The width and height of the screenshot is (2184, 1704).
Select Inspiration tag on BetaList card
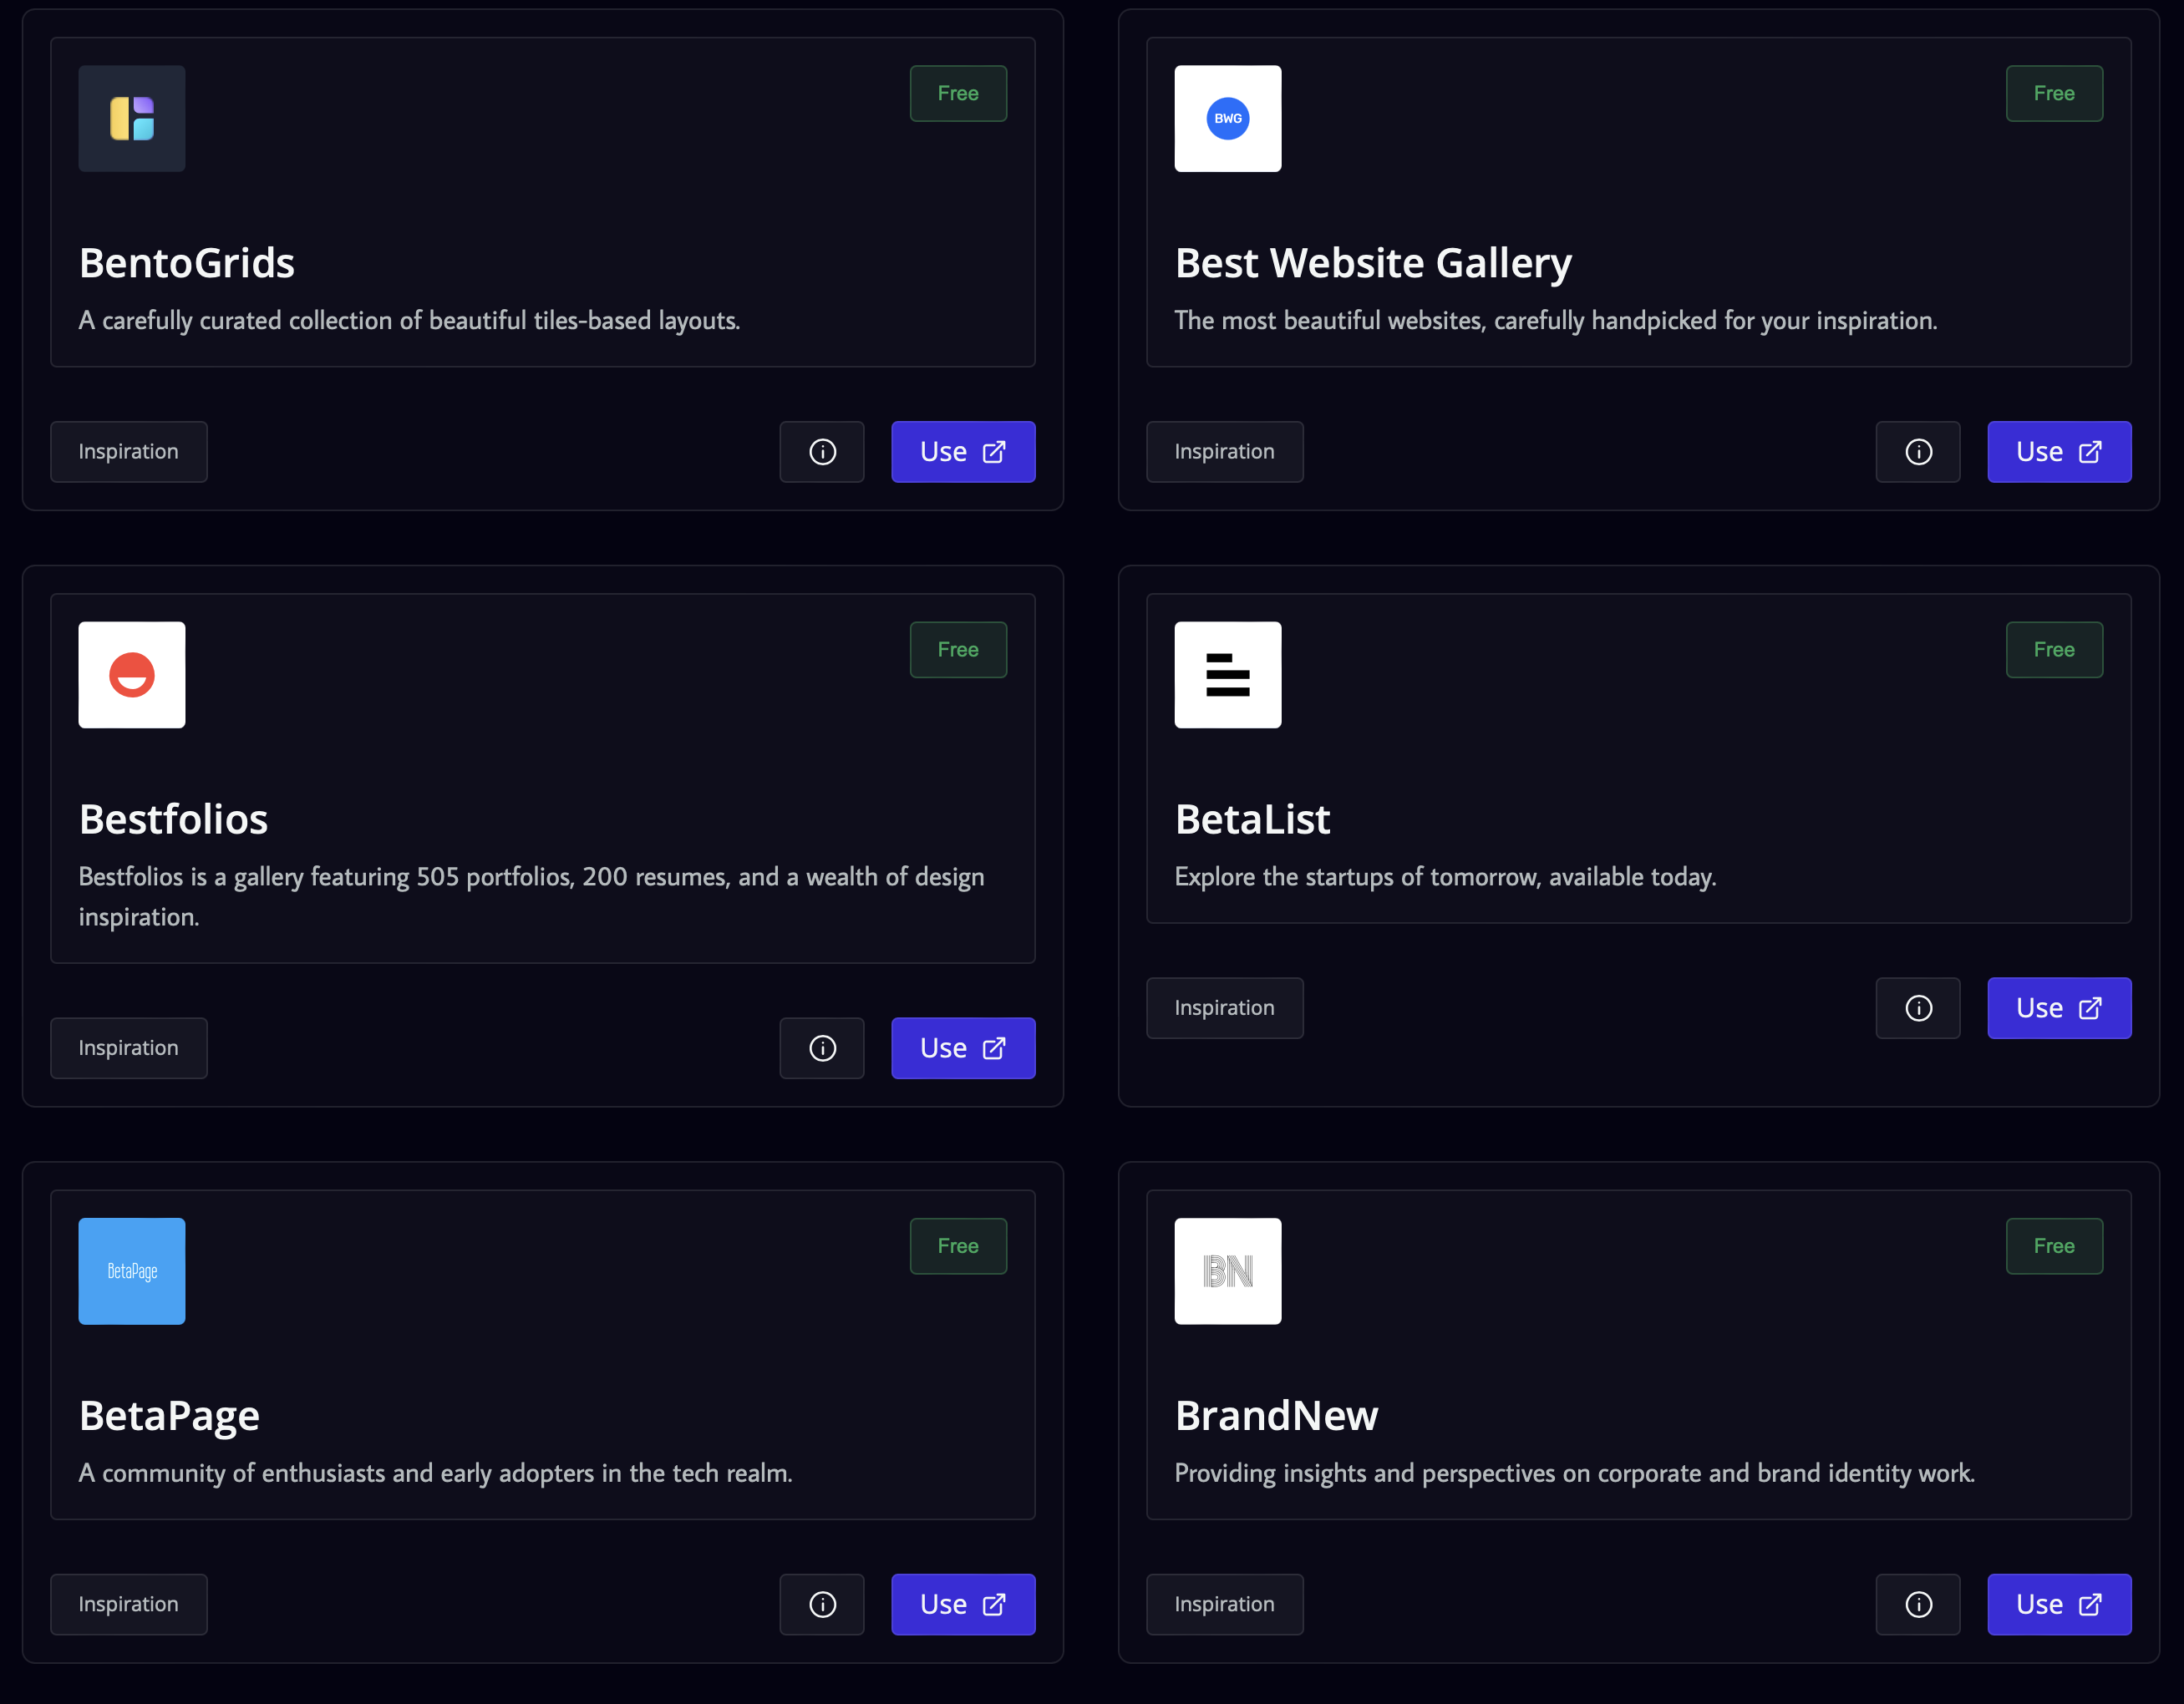(x=1225, y=1008)
